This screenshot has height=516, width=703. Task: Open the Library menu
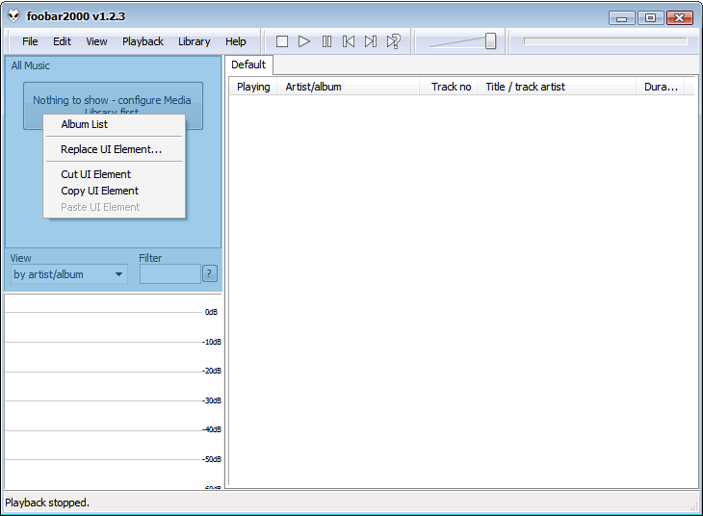[195, 41]
